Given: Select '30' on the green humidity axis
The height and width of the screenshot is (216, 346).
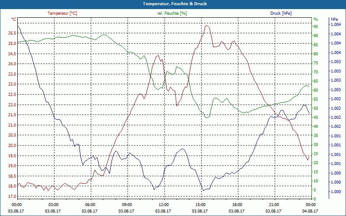Looking at the screenshot, I should [316, 145].
